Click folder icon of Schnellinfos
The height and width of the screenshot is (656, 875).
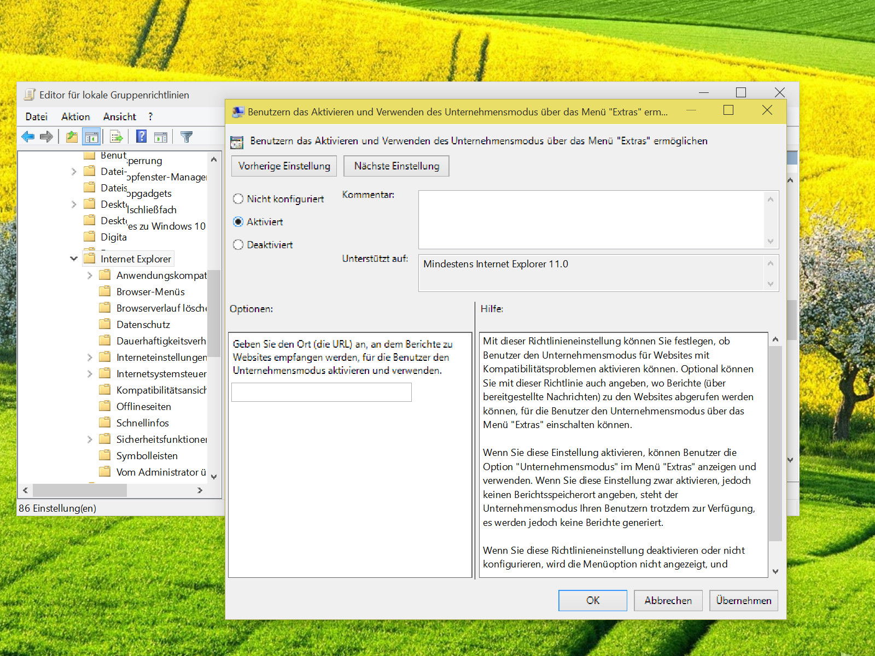[104, 423]
